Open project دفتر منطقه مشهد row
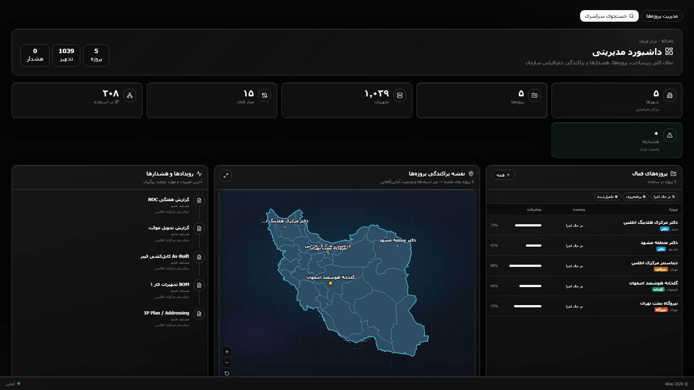 584,246
